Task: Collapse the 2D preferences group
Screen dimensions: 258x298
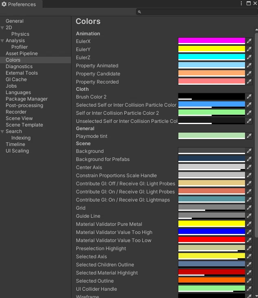Action: [2, 28]
